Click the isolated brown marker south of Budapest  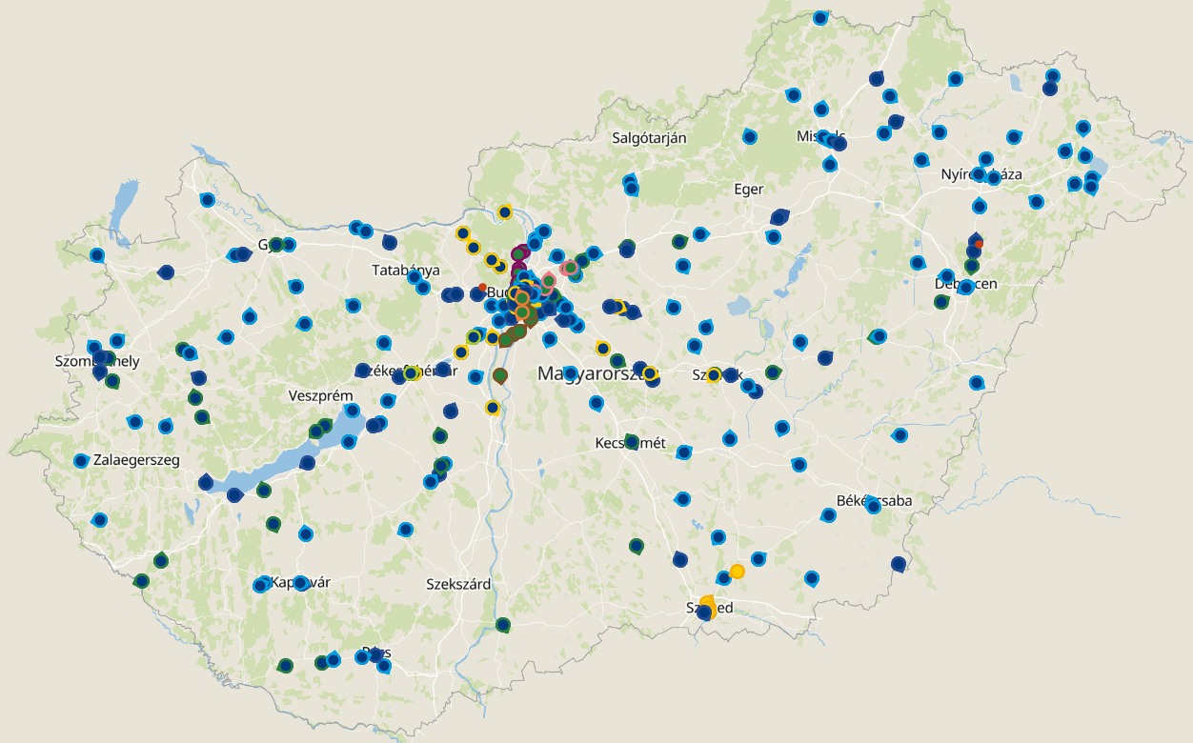[x=500, y=375]
